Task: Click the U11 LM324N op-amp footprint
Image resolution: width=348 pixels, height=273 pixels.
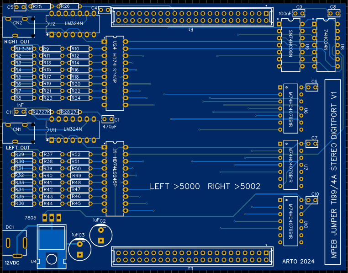Action: click(x=73, y=129)
